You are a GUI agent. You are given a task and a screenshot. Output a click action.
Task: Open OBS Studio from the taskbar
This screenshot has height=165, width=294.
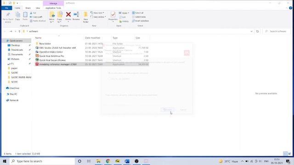(136, 161)
